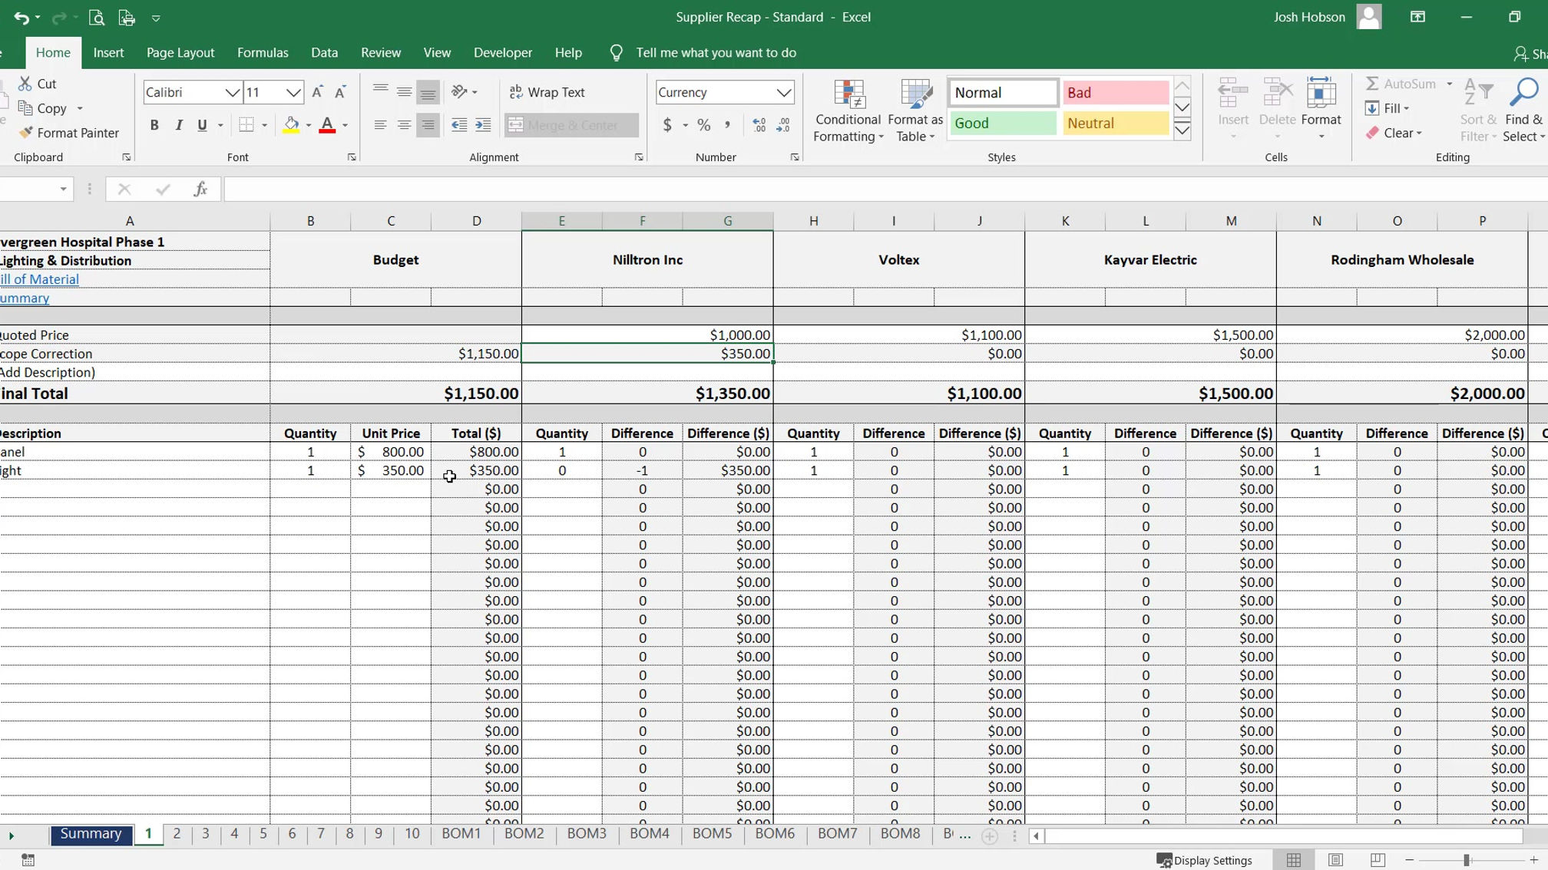Toggle Italic formatting
Image resolution: width=1548 pixels, height=870 pixels.
click(178, 125)
